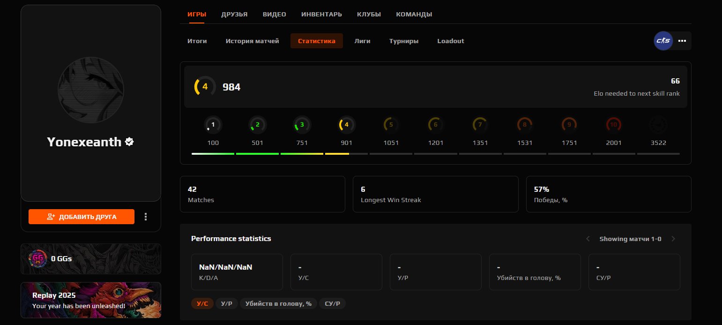Open the CS2 game icon
The image size is (722, 325).
pos(663,41)
